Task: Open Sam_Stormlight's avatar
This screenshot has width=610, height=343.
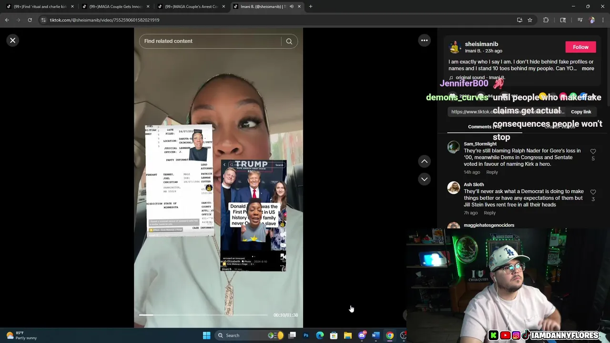Action: (x=454, y=147)
